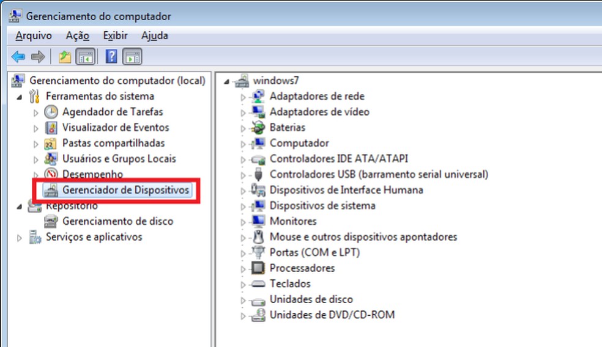Expand the Usuários e Grupos Locais node

[35, 159]
